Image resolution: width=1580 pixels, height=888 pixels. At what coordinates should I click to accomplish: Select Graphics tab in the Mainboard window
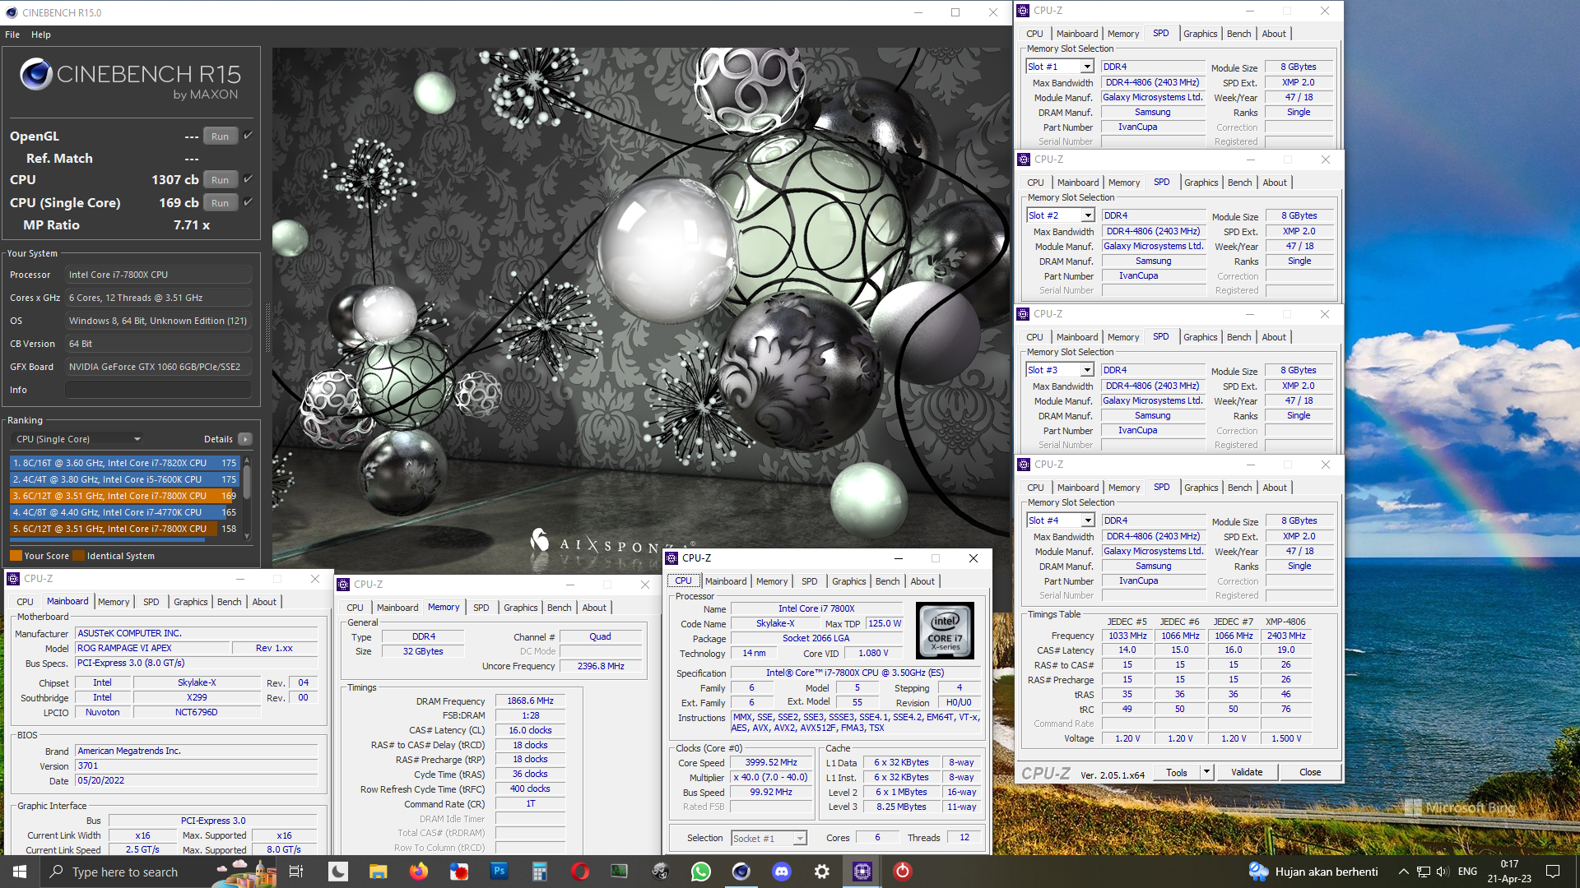[x=191, y=602]
